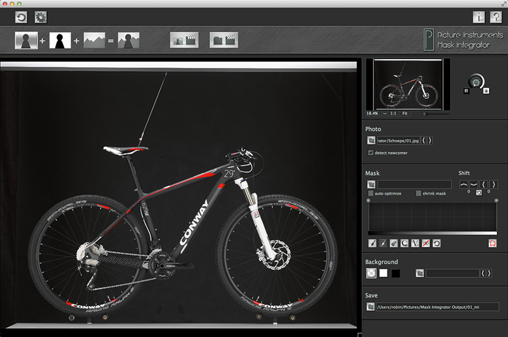Click the single image batch process button
This screenshot has height=337, width=508.
click(184, 40)
